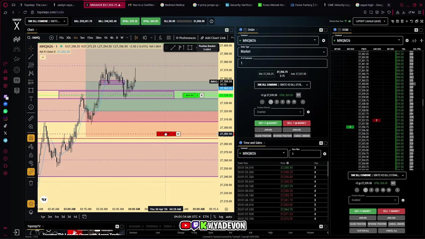Click the Size Filter input field
This screenshot has width=425, height=239.
pos(304,153)
